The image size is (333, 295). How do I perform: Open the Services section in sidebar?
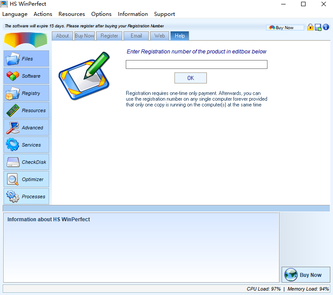[26, 145]
